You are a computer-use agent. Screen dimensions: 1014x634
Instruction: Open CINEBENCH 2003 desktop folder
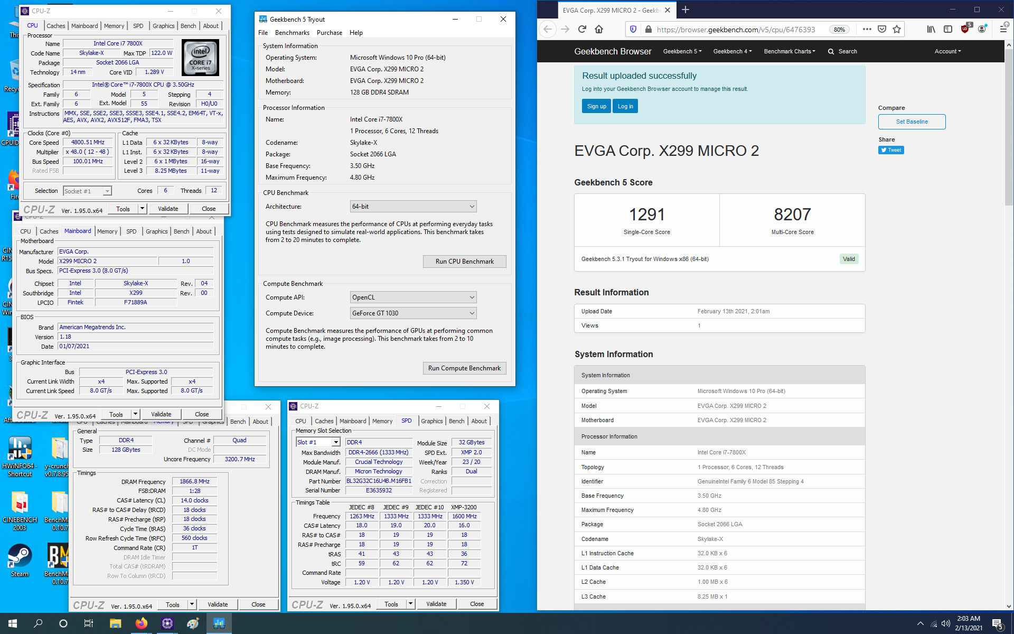20,511
